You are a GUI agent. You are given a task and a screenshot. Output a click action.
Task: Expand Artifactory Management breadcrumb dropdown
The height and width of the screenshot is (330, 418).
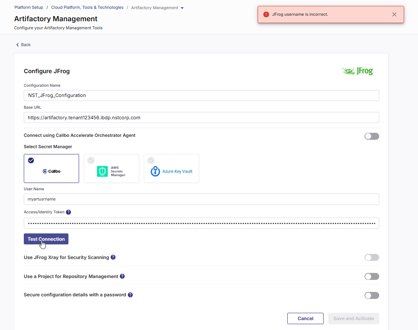pos(182,8)
